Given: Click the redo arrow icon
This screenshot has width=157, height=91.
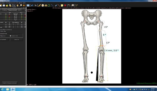Looking at the screenshot, I should coord(35,5).
